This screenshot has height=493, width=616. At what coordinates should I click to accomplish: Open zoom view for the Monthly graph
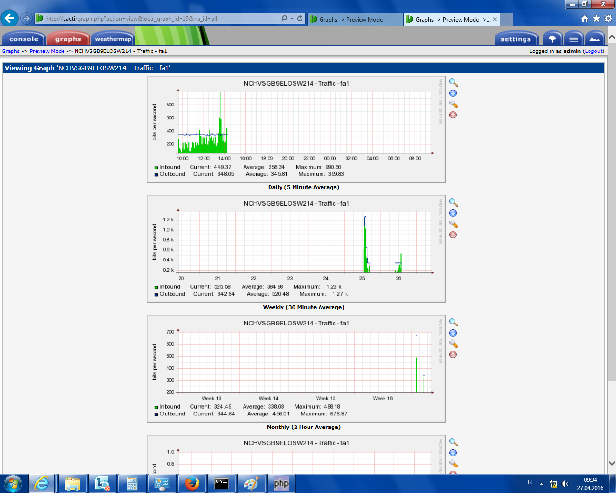pyautogui.click(x=453, y=323)
